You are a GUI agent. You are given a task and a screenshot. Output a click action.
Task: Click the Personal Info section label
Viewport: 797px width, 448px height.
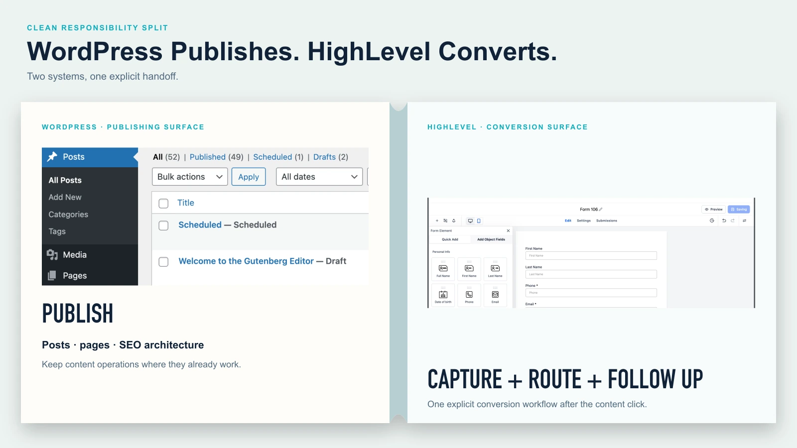tap(441, 252)
